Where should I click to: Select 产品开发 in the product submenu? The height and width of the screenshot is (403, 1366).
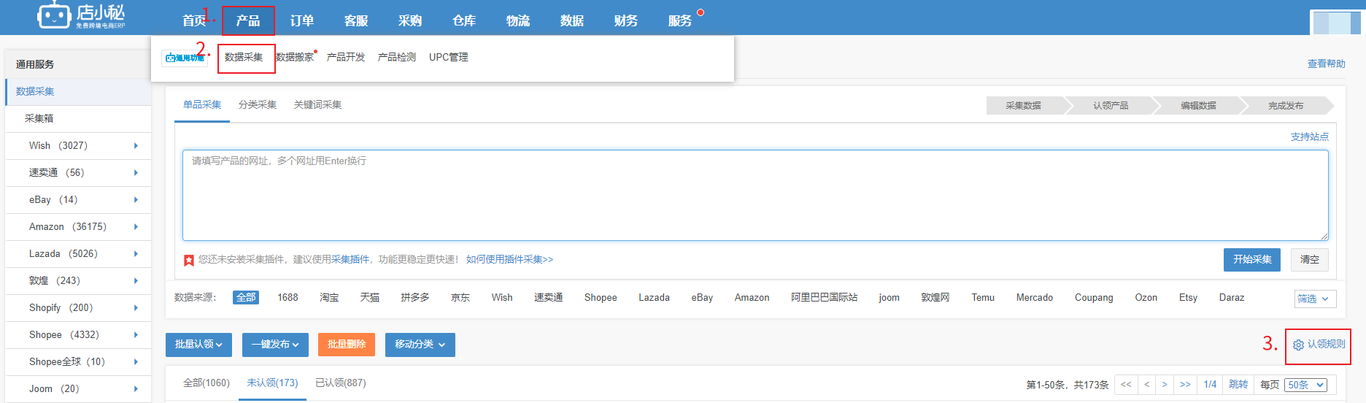point(346,57)
